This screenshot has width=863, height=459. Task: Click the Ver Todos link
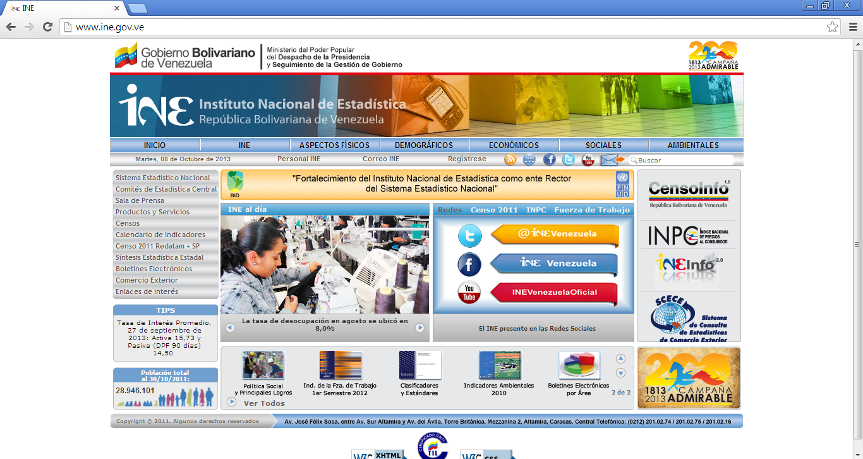click(264, 403)
